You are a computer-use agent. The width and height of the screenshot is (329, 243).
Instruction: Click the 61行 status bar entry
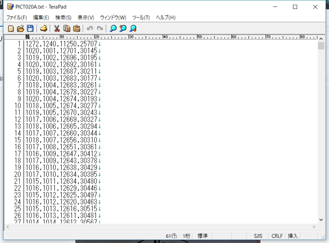171,236
